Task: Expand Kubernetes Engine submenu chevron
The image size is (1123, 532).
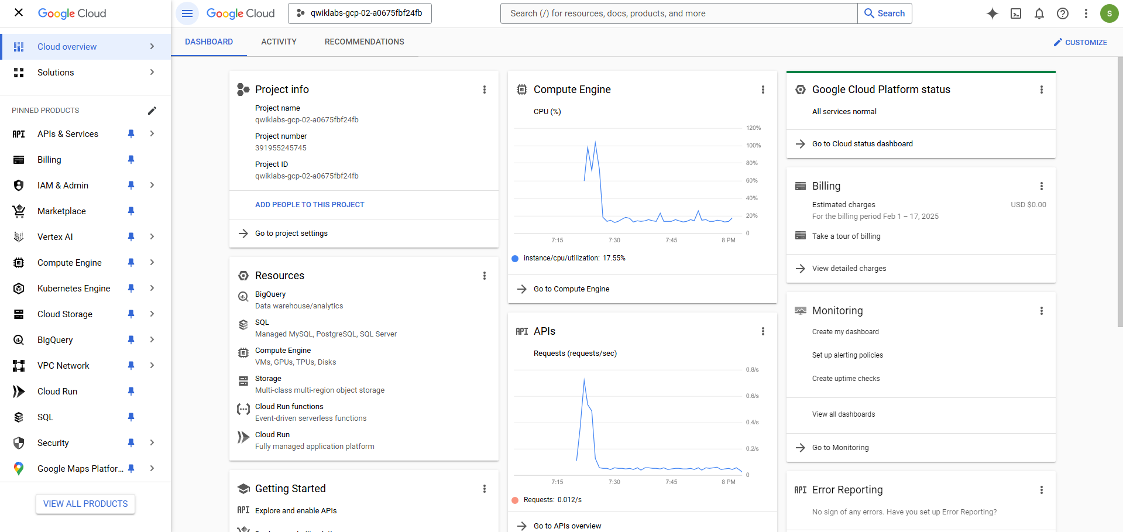Action: click(152, 289)
